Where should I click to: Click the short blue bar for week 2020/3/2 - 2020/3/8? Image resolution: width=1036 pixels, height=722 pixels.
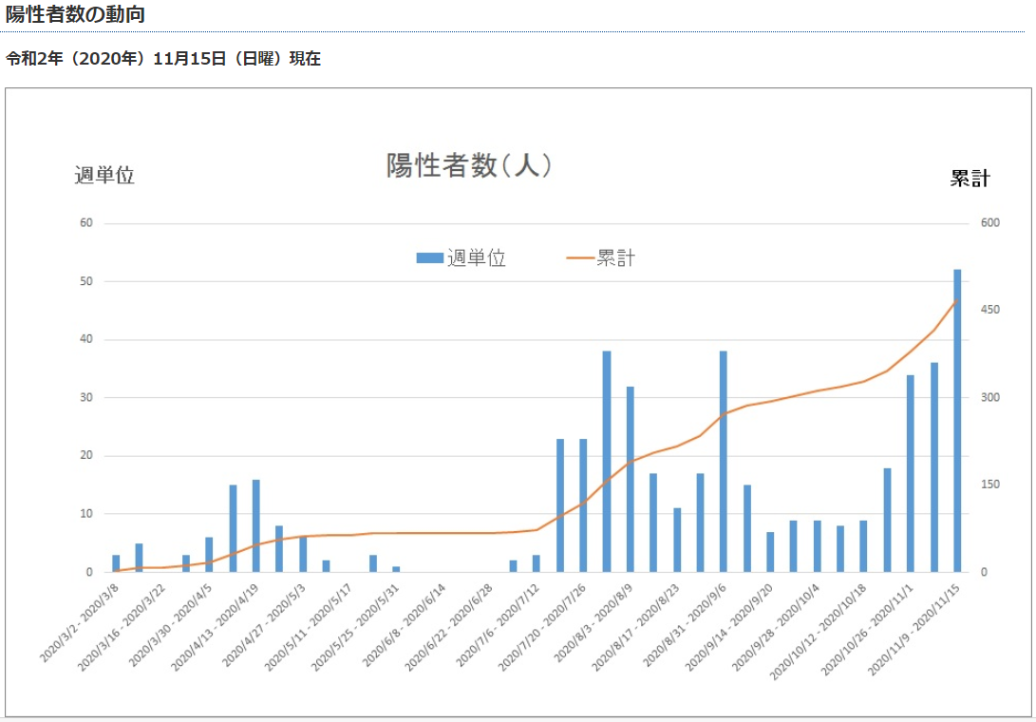116,563
